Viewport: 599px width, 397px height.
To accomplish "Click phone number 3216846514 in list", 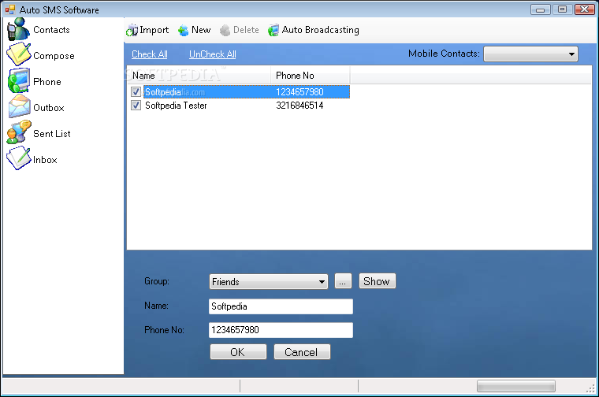I will coord(299,106).
